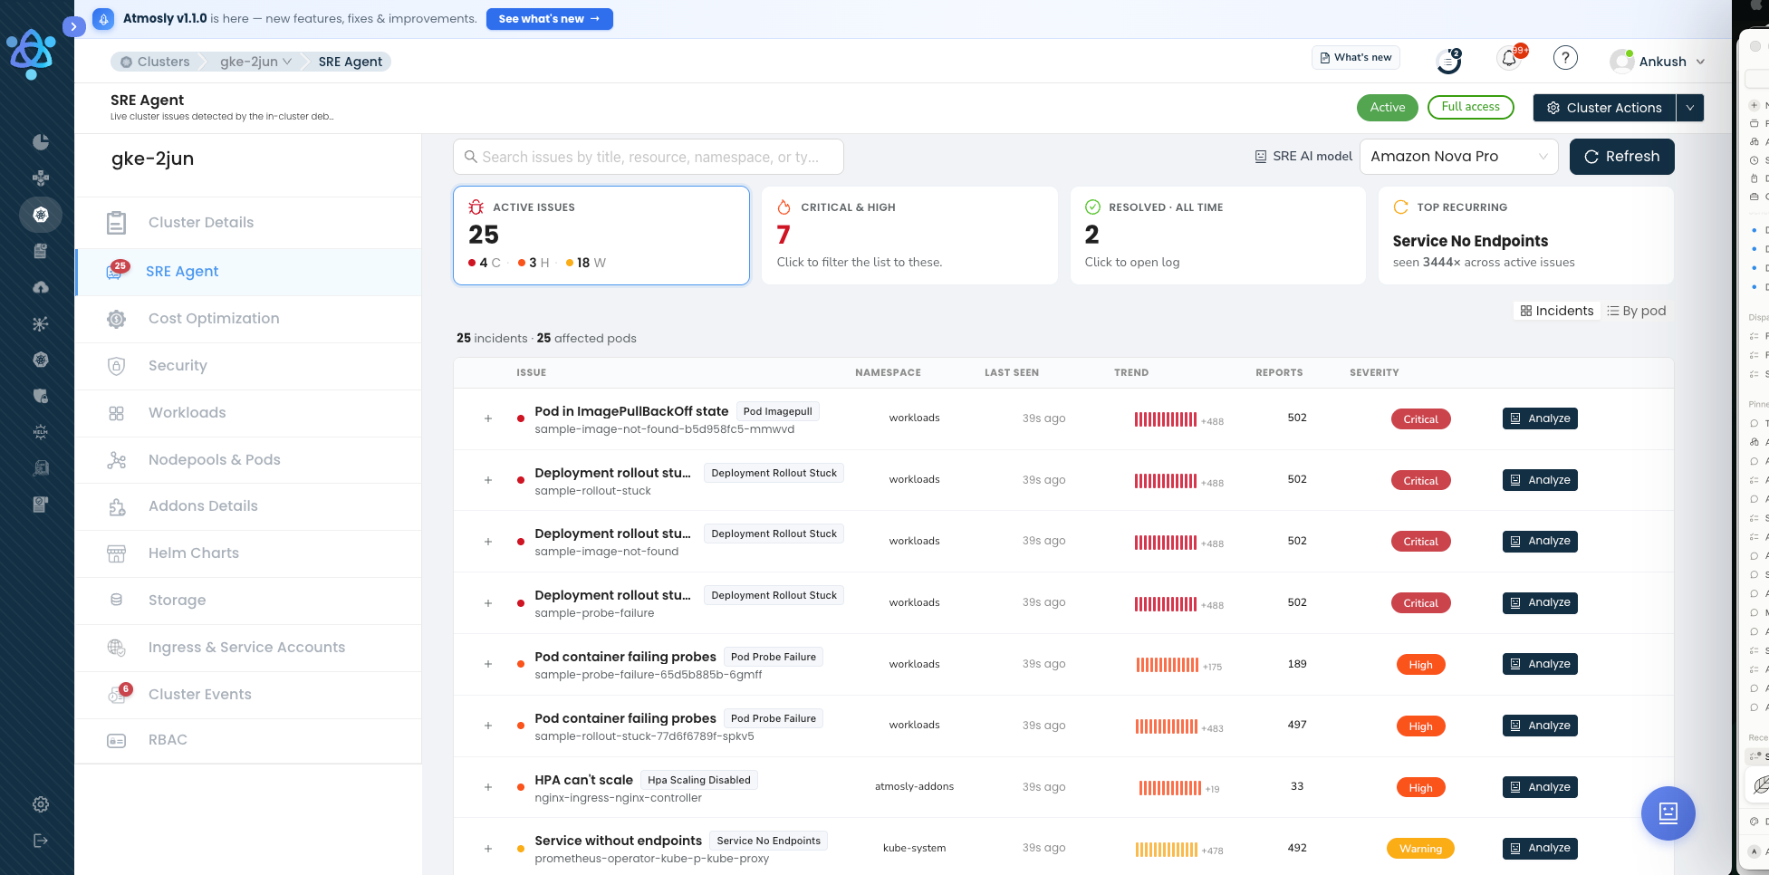Expand the sample-probe-failure deployment row
Image resolution: width=1769 pixels, height=875 pixels.
488,603
